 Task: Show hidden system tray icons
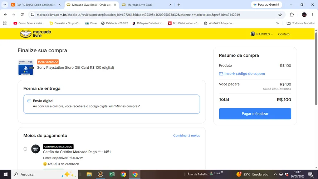coord(275,174)
